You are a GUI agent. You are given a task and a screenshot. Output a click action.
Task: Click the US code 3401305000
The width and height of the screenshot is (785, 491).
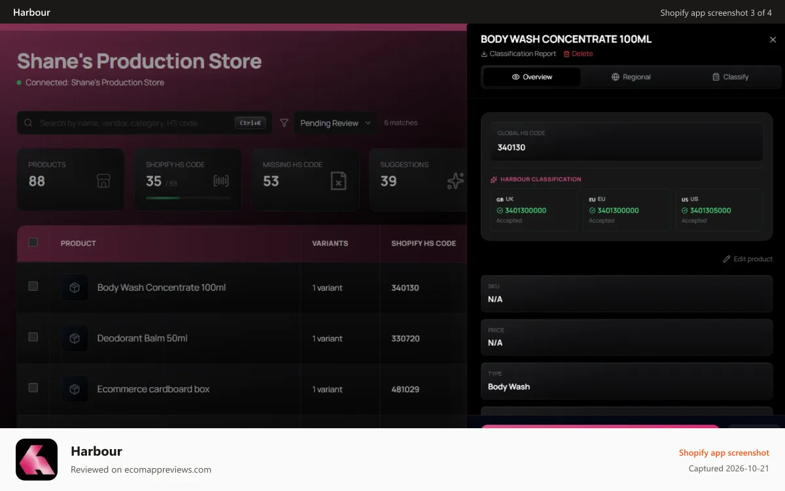click(x=710, y=211)
